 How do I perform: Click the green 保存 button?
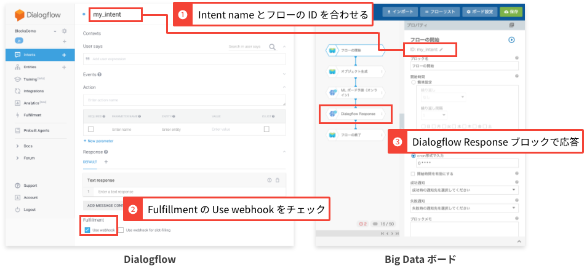click(511, 12)
